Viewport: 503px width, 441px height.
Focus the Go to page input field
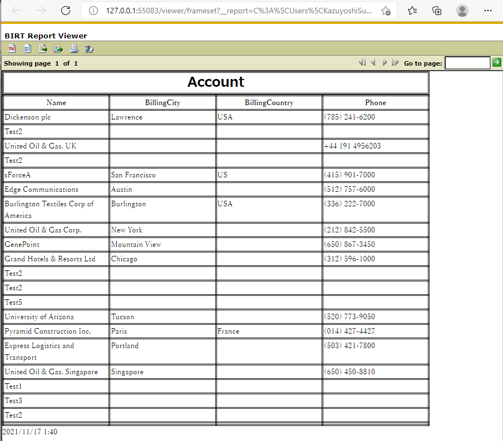[467, 63]
